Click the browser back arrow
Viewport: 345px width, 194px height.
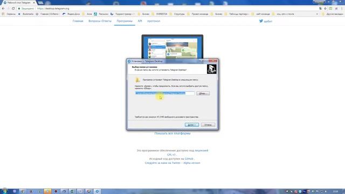tap(3, 9)
